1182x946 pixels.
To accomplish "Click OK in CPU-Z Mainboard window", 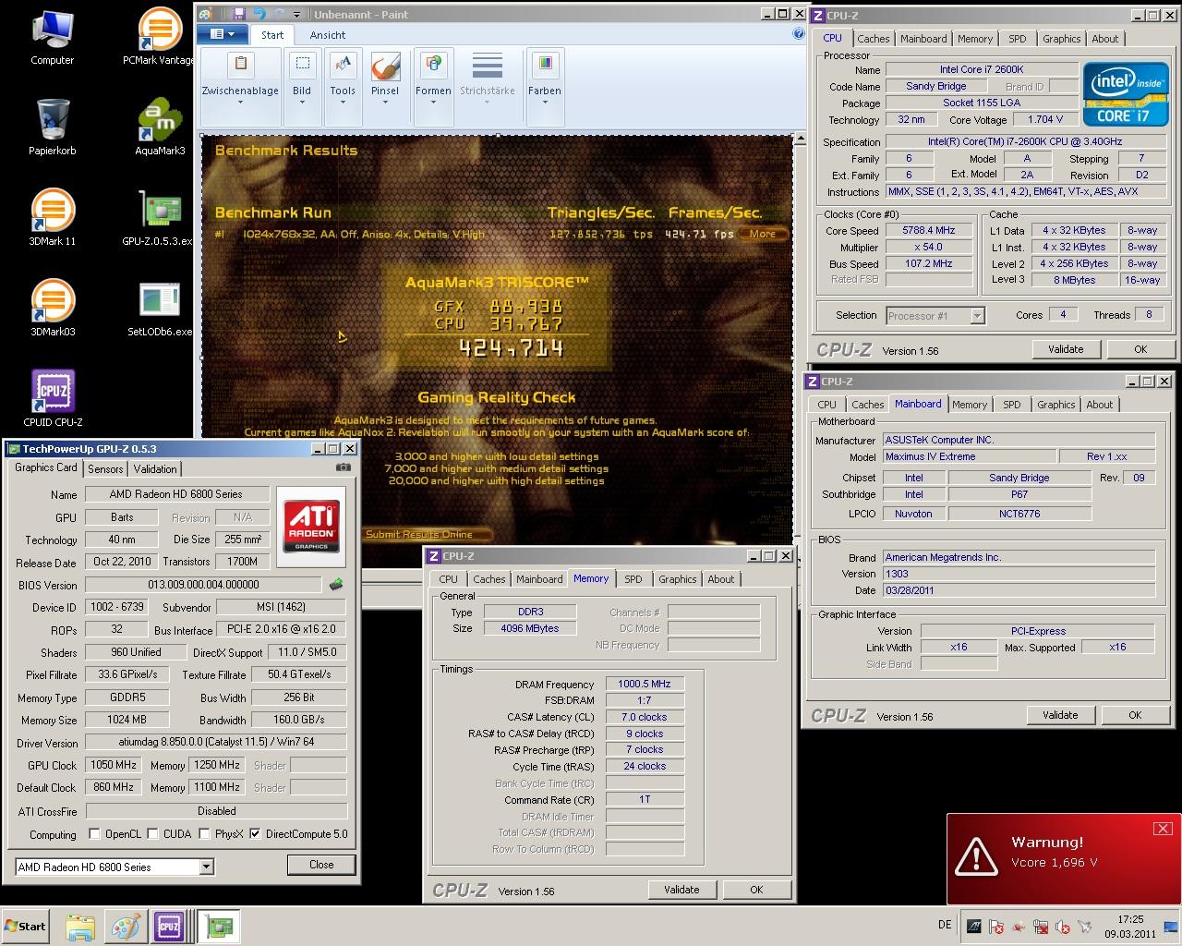I will pos(1135,715).
